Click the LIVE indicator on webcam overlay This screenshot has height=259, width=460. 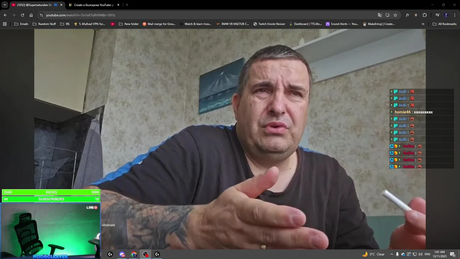pyautogui.click(x=92, y=208)
